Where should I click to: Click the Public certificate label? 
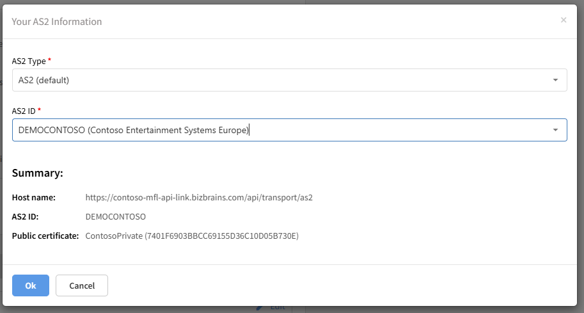click(45, 236)
